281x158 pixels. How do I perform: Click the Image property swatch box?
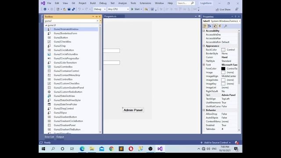(x=223, y=72)
